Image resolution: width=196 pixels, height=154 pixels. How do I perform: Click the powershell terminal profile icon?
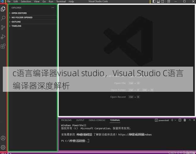coord(156,120)
